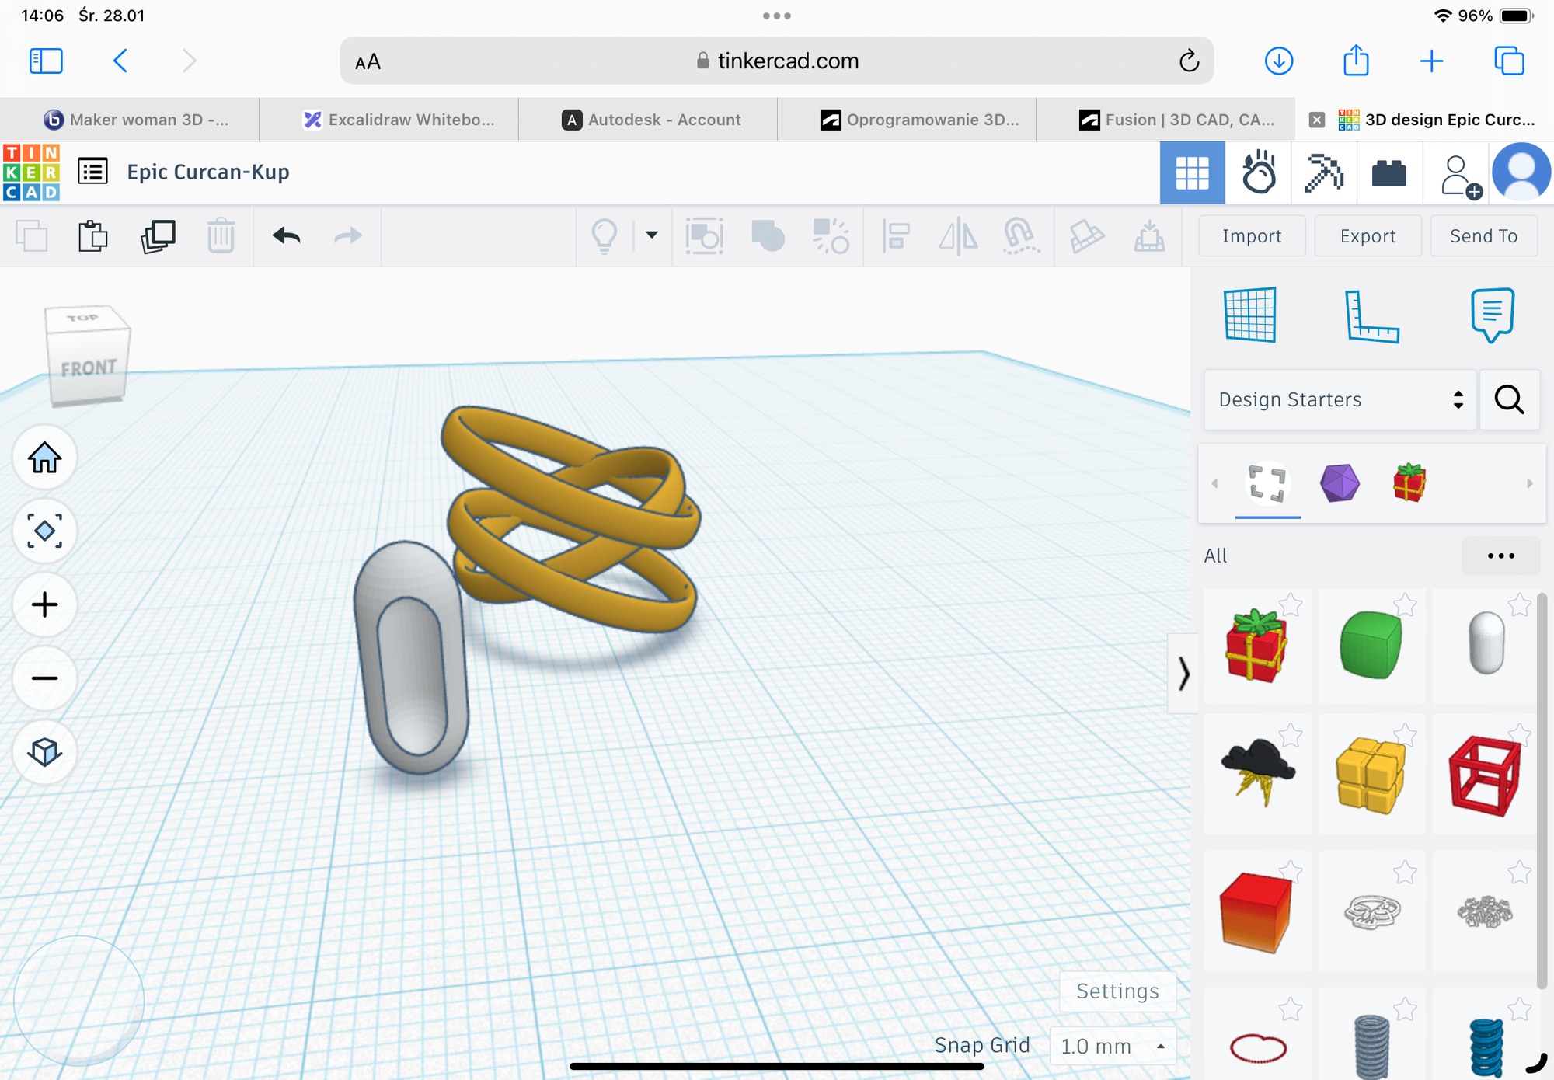Select the Ruler tool
This screenshot has width=1554, height=1080.
(x=1371, y=315)
